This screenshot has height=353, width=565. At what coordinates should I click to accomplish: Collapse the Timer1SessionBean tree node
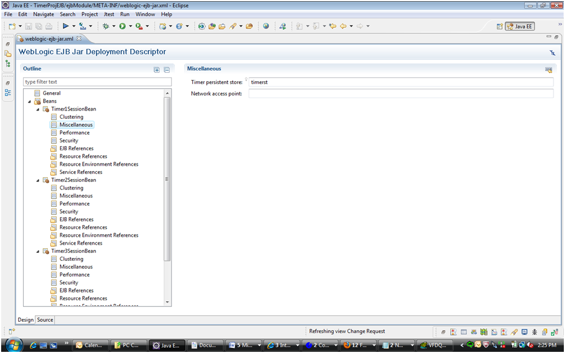click(x=36, y=109)
